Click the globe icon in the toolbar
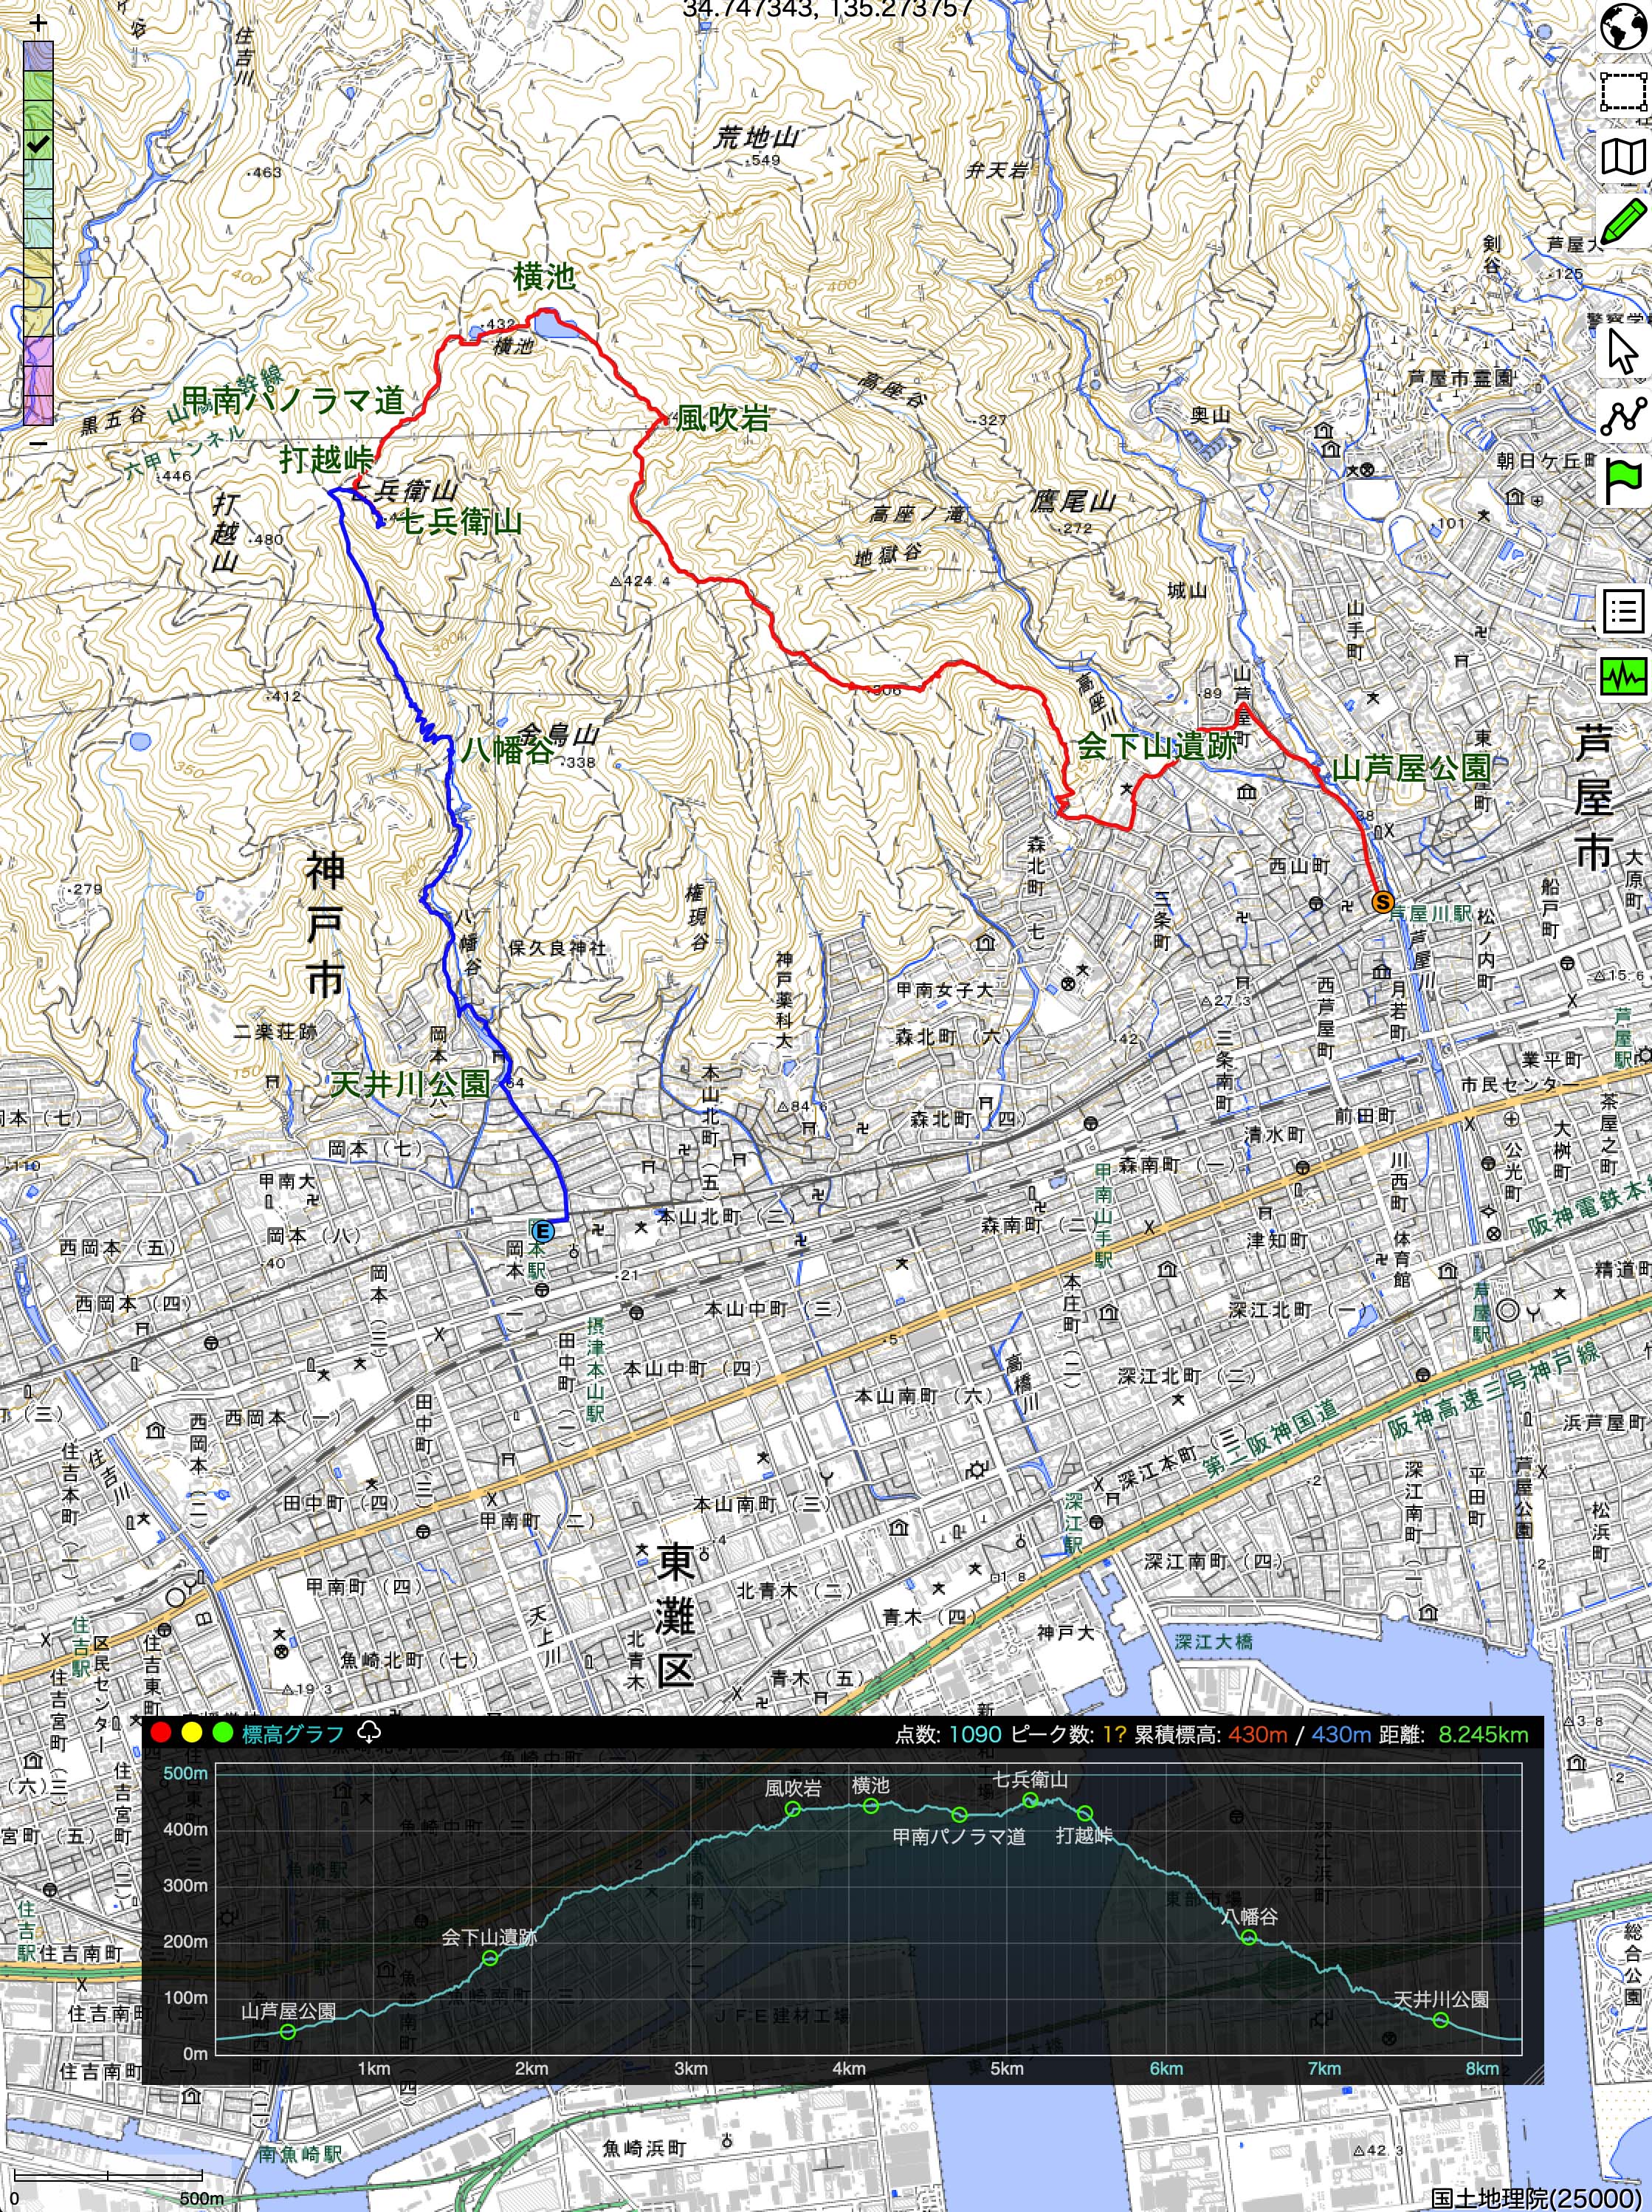 (1623, 26)
